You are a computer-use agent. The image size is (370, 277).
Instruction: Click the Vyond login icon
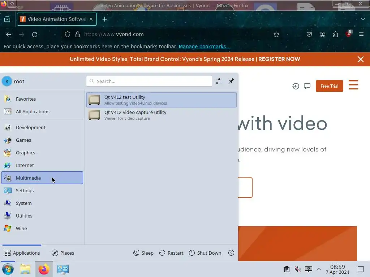tap(296, 86)
